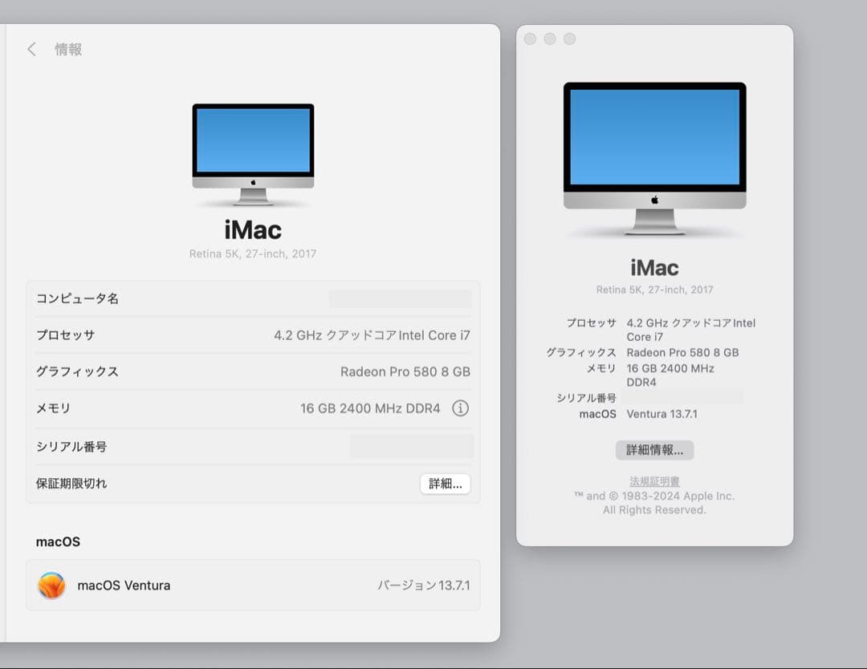The height and width of the screenshot is (669, 867).
Task: Select the プロセッサ row showing Intel Core i7
Action: click(x=253, y=335)
